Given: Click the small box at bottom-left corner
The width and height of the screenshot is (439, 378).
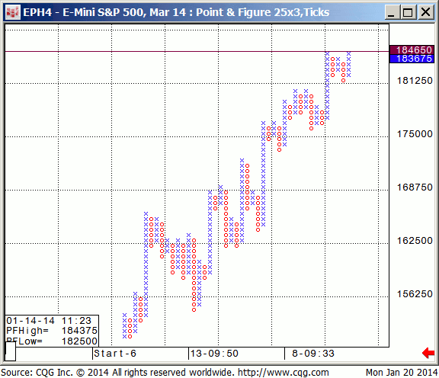Looking at the screenshot, I should [x=11, y=351].
